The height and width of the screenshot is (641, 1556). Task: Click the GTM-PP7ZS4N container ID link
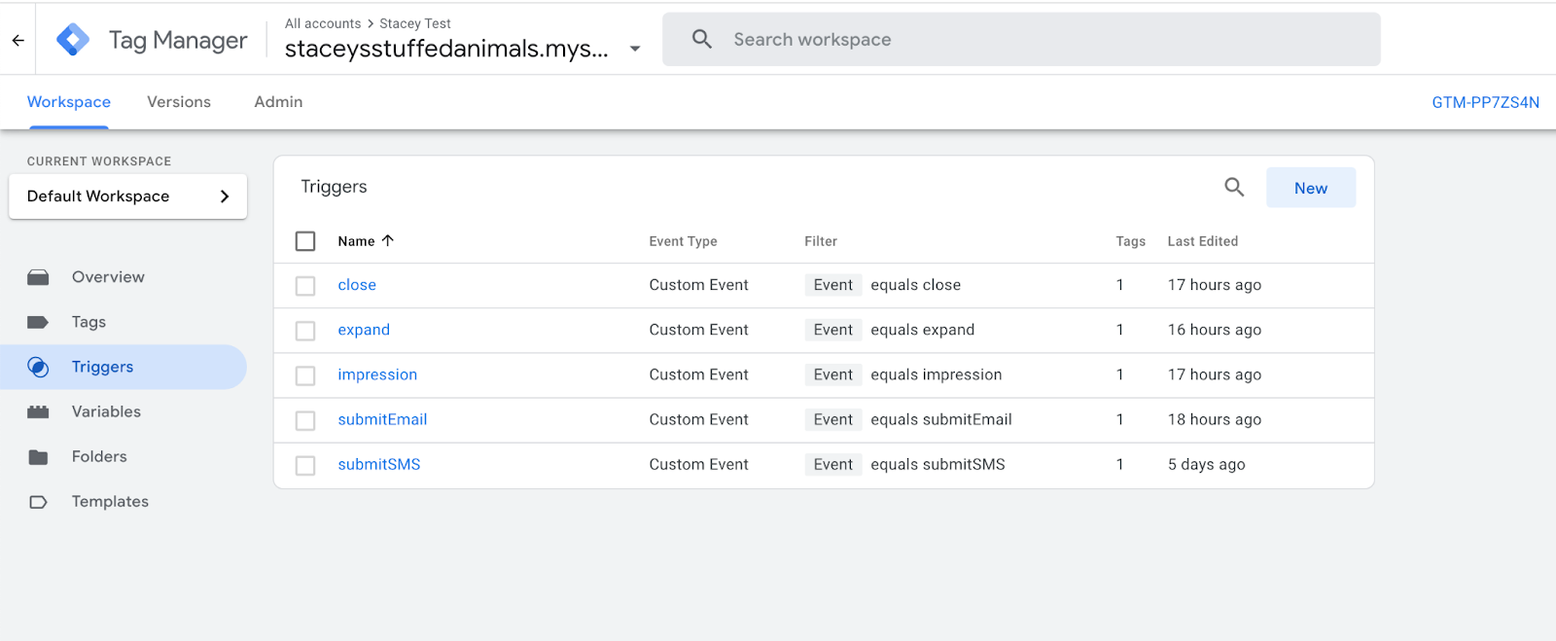(x=1485, y=102)
